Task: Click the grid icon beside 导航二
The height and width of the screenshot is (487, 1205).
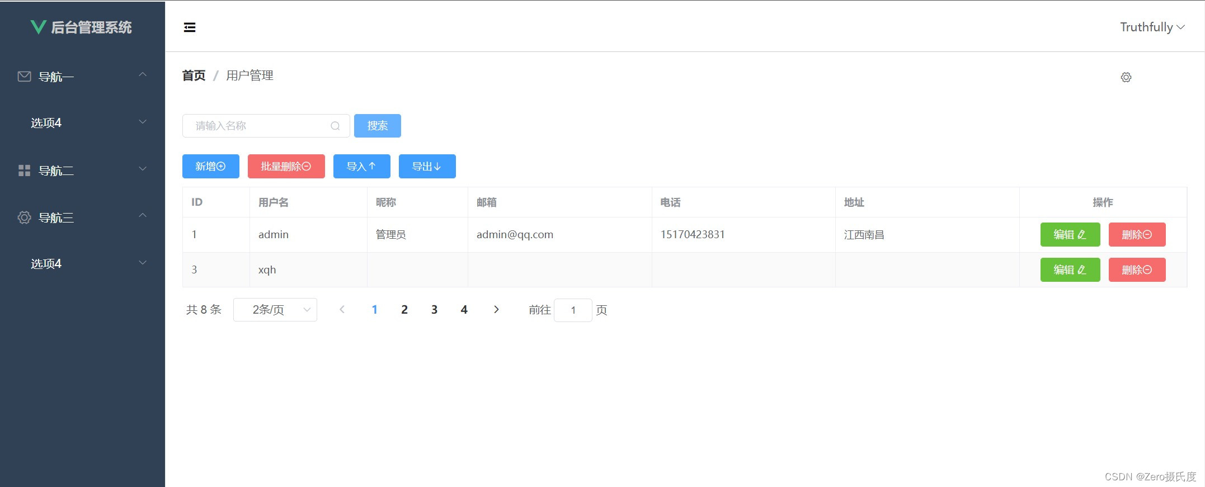Action: 24,171
